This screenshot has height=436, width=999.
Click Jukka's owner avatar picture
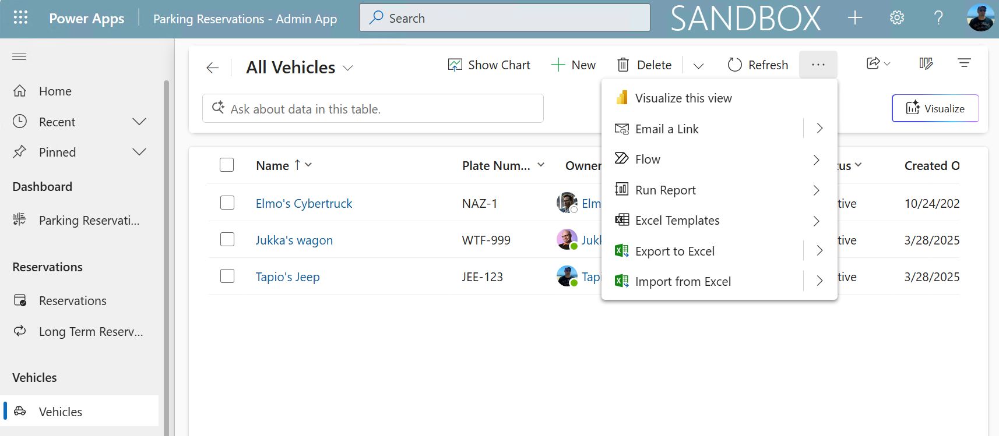click(x=567, y=239)
